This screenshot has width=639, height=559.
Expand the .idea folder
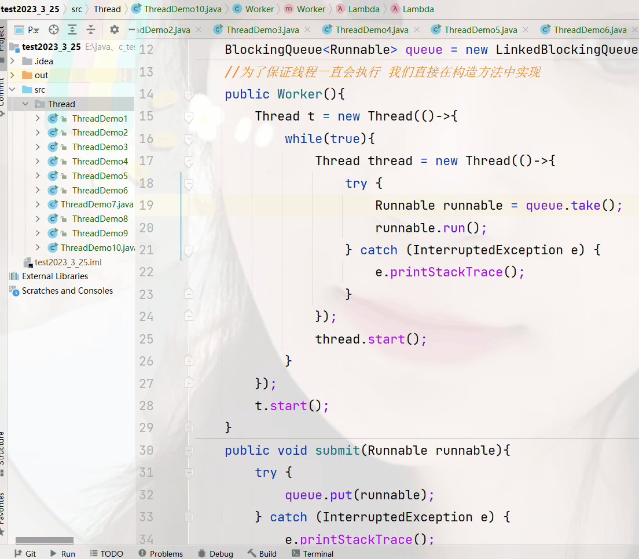[x=12, y=61]
